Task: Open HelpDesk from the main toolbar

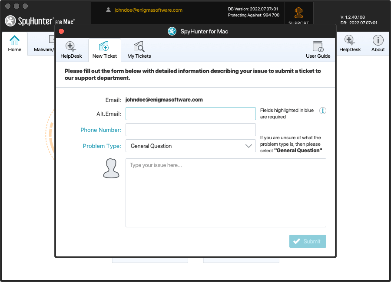Action: 350,44
